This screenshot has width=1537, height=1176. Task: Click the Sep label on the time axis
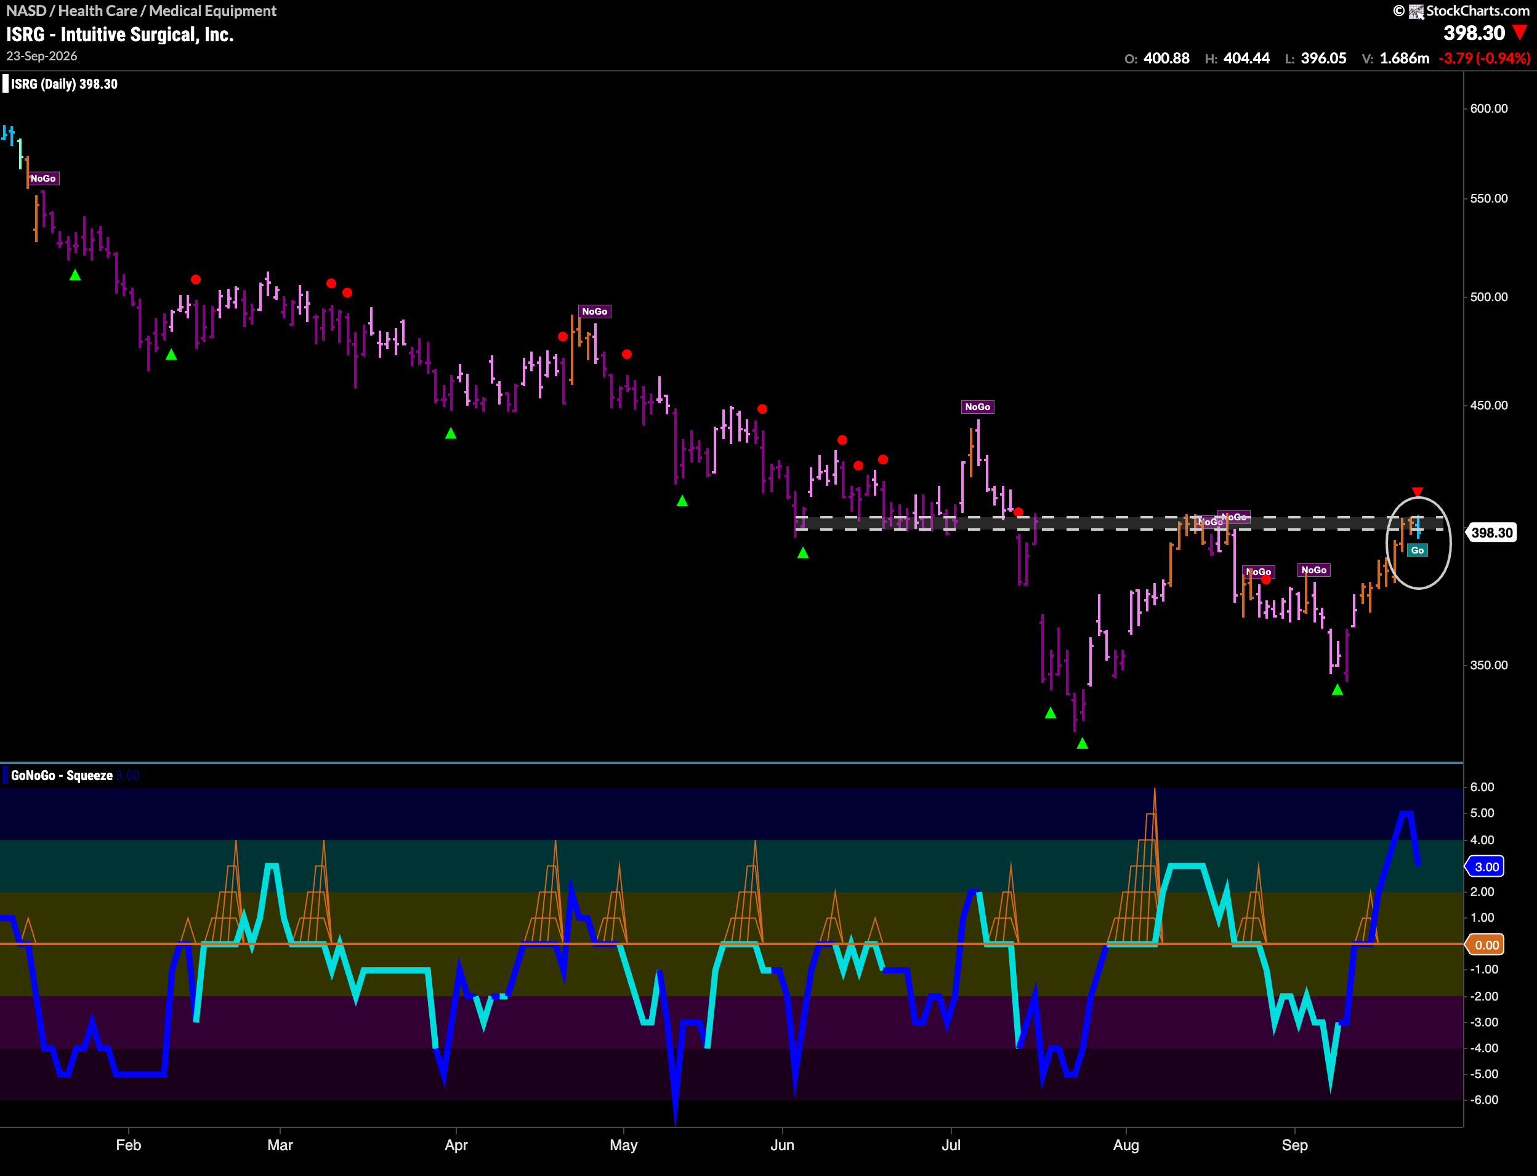click(1294, 1145)
